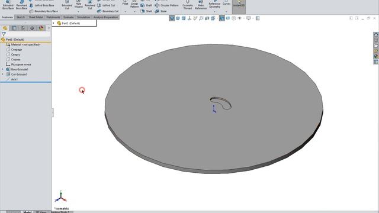Open the Curves dropdown arrow
This screenshot has width=379, height=213.
tap(226, 12)
